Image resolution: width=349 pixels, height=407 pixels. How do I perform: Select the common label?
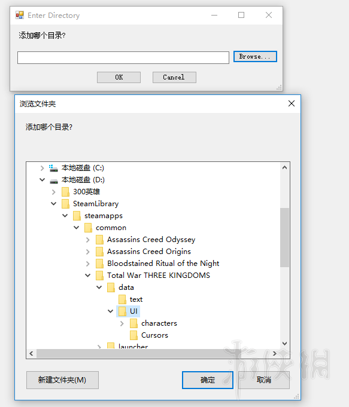[x=111, y=228]
